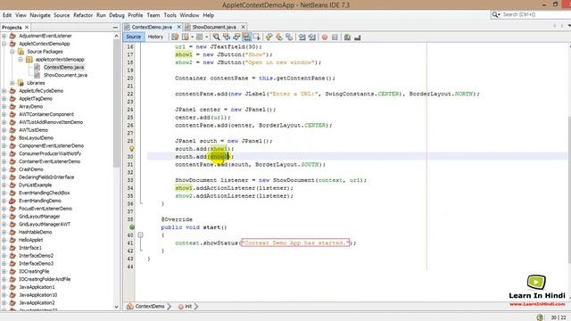Open the Navigate menu
571x321 pixels.
click(x=40, y=15)
